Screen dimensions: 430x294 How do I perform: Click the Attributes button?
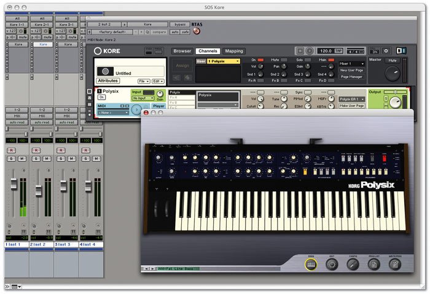coord(107,81)
